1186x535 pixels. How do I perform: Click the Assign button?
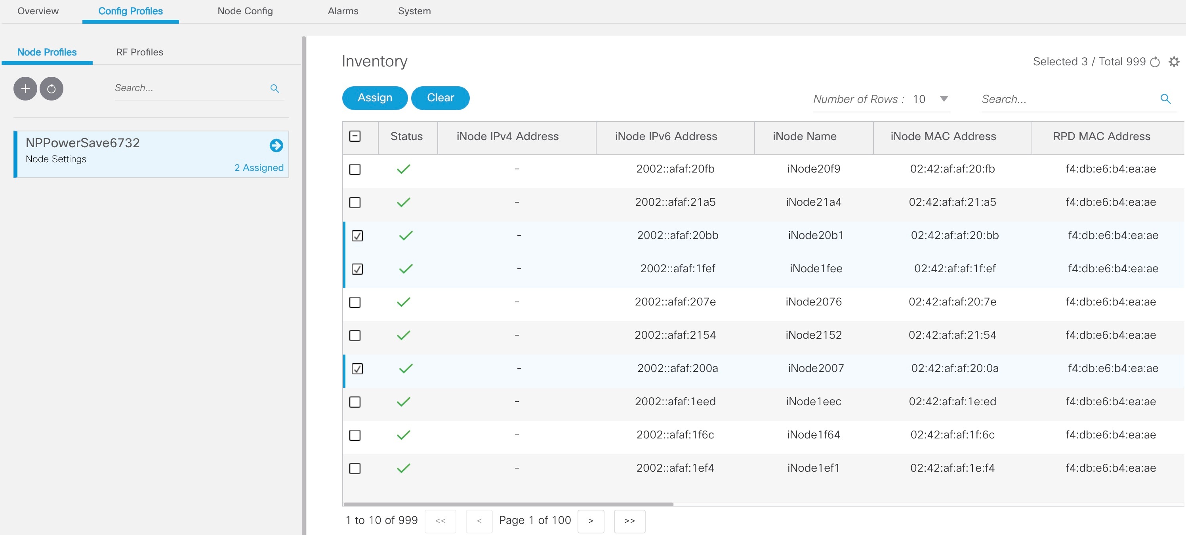[x=374, y=97]
